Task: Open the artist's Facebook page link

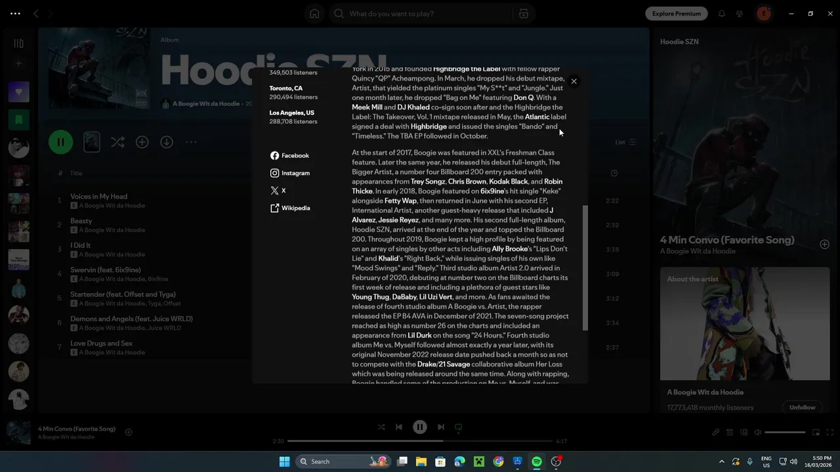Action: tap(289, 155)
